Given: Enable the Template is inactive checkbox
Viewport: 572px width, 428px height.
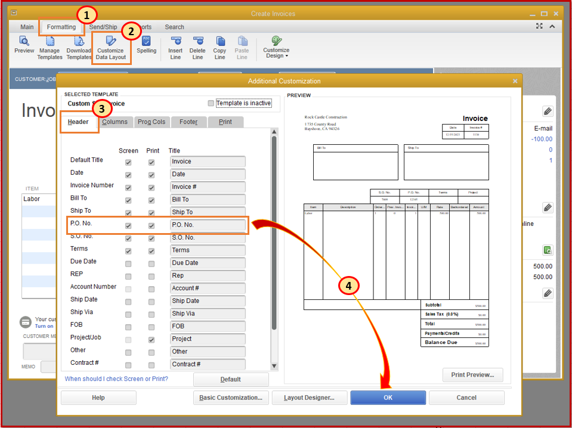Looking at the screenshot, I should point(211,103).
